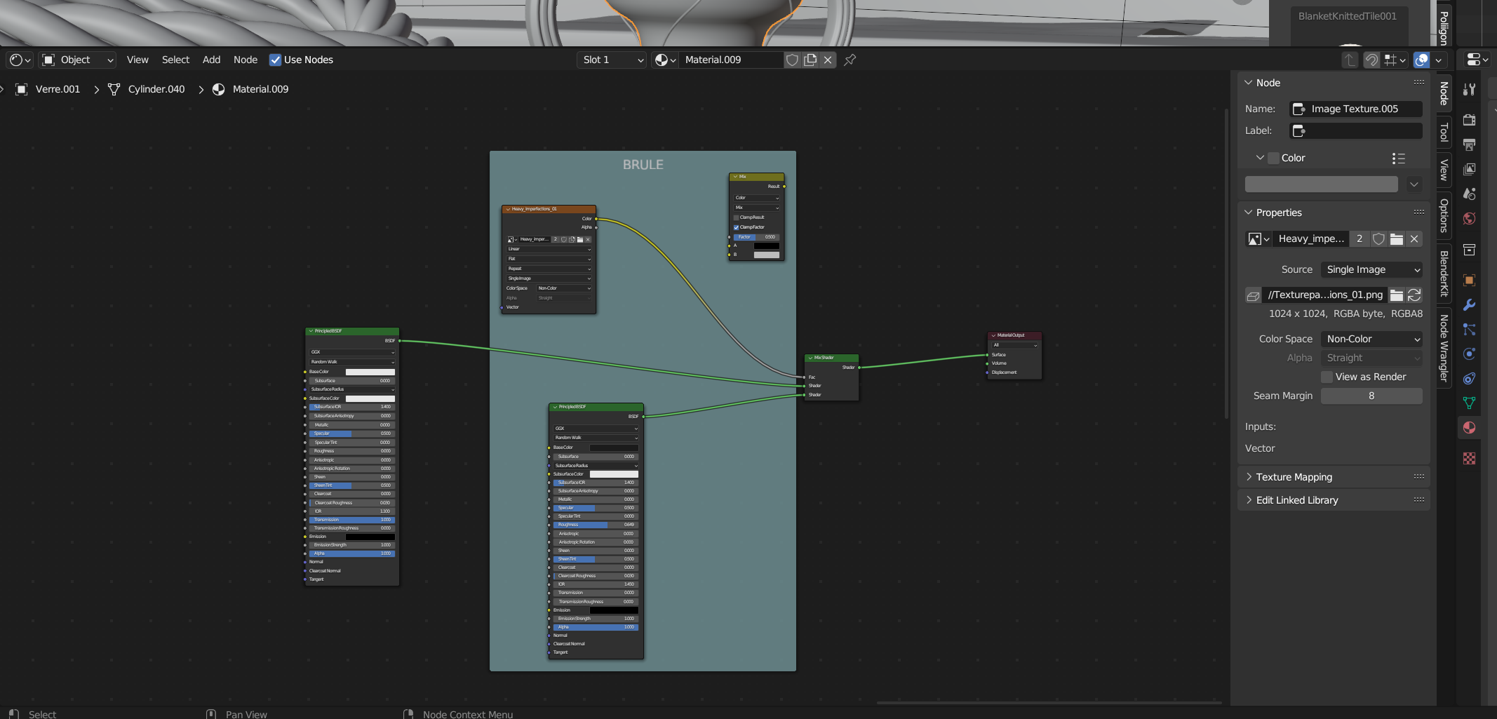Duplicate Material.009 with the new material icon

coord(810,60)
